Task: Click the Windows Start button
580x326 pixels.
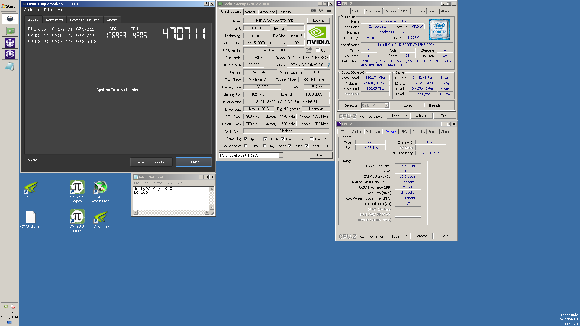Action: [8, 6]
